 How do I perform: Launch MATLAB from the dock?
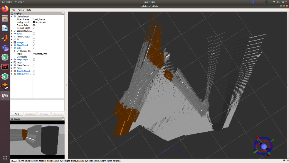pyautogui.click(x=5, y=38)
